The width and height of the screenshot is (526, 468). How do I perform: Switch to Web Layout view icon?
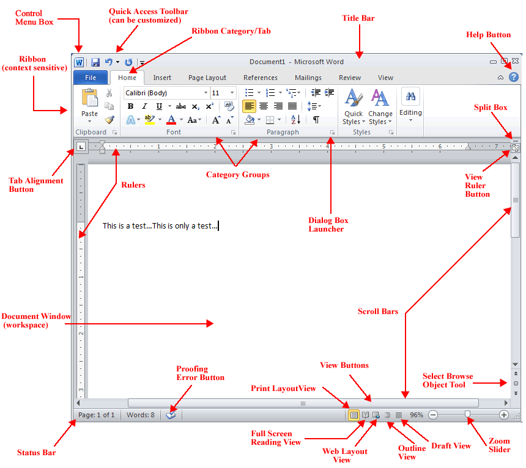click(376, 415)
